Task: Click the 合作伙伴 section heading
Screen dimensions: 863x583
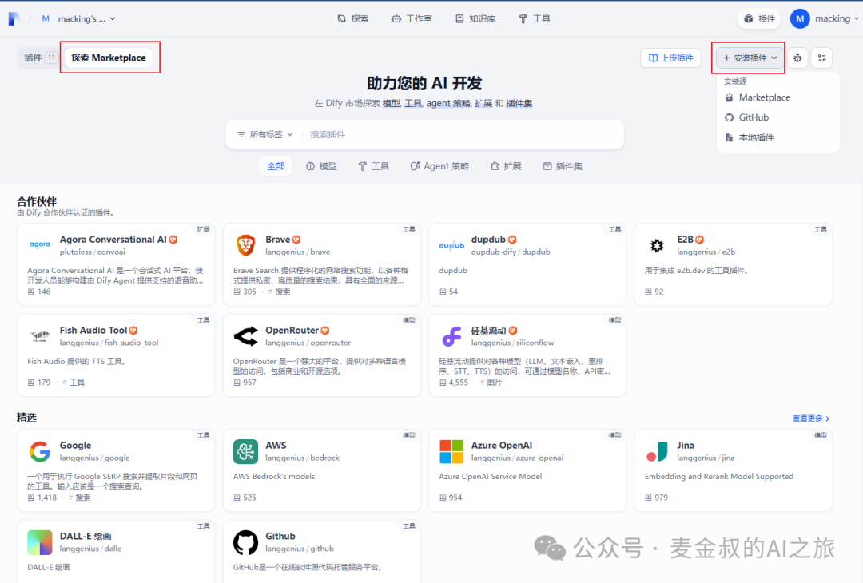Action: pos(36,201)
